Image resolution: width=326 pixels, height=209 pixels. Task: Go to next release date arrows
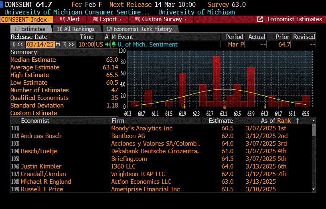click(69, 44)
